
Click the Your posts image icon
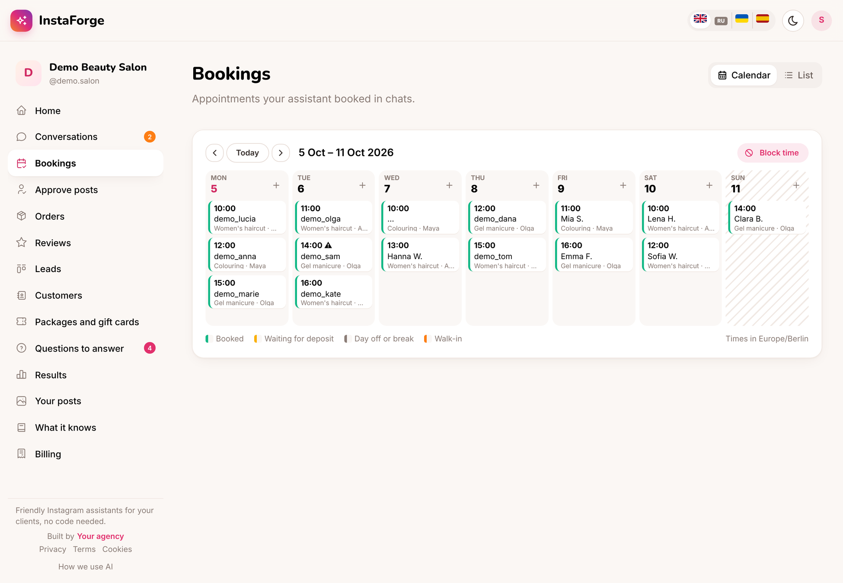pyautogui.click(x=22, y=401)
